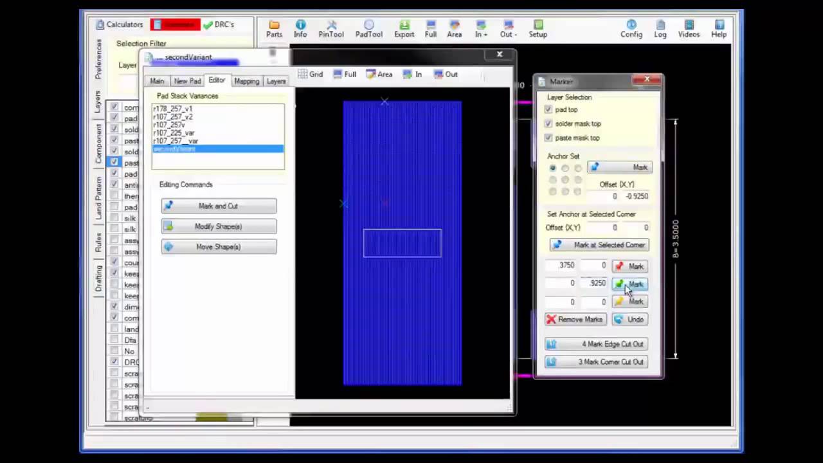Image resolution: width=823 pixels, height=463 pixels.
Task: Click Full view in the main toolbar
Action: point(431,29)
